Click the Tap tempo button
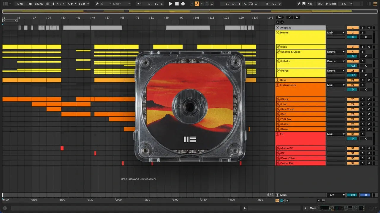 click(x=29, y=4)
